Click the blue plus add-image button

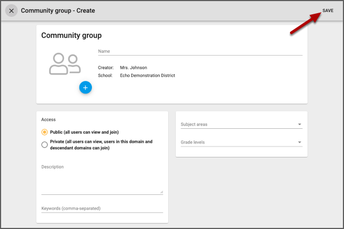pyautogui.click(x=85, y=88)
